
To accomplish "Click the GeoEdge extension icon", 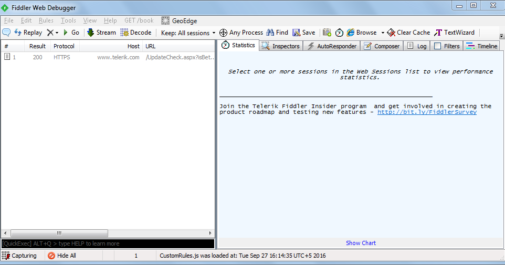I will coord(165,20).
